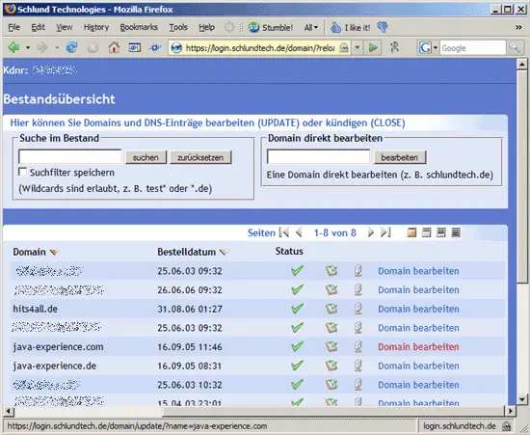This screenshot has height=435, width=530.
Task: Click the Forward arrow in navigation toolbar
Action: (42, 47)
